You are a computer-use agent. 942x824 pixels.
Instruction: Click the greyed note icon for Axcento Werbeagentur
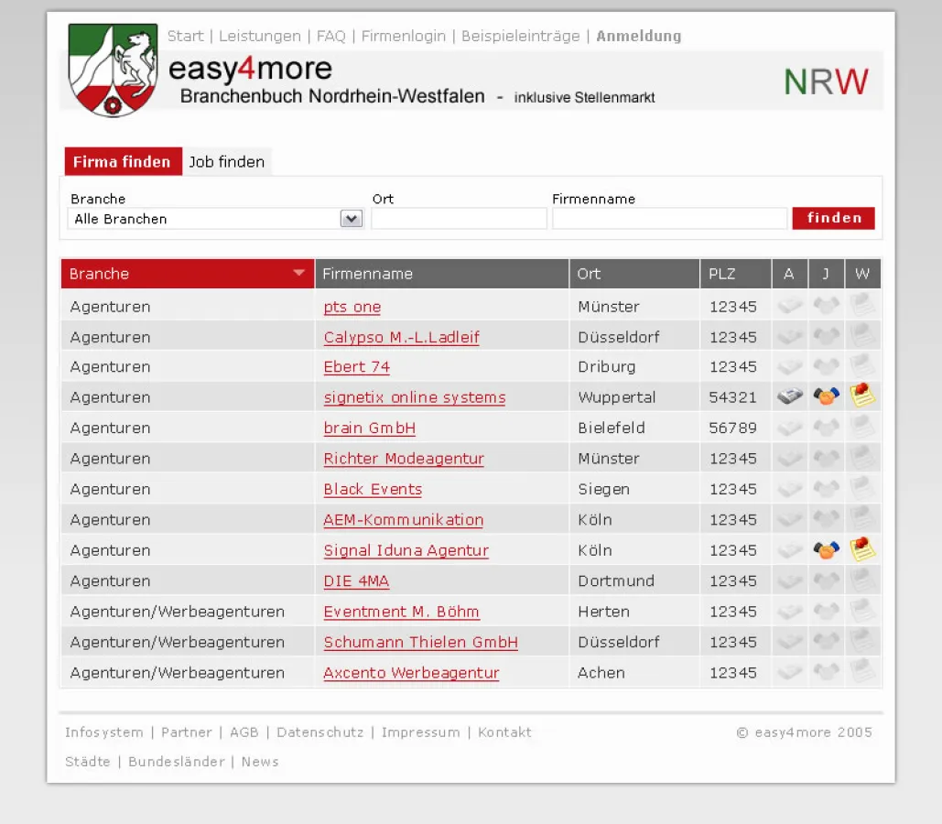(x=862, y=672)
